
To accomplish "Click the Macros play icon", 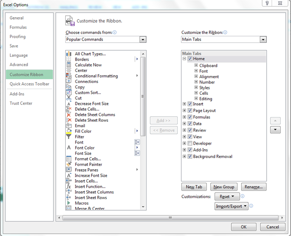I will [69, 203].
